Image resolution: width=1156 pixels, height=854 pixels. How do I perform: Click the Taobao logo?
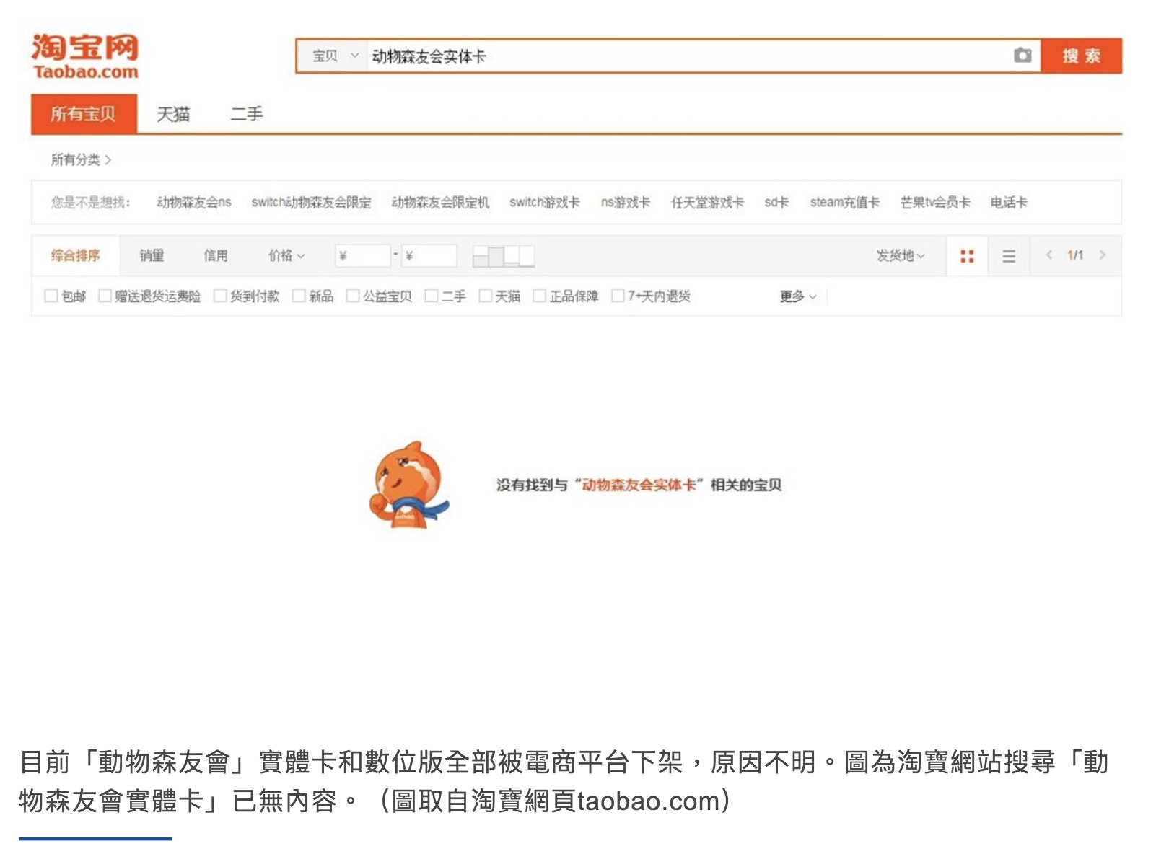coord(84,56)
